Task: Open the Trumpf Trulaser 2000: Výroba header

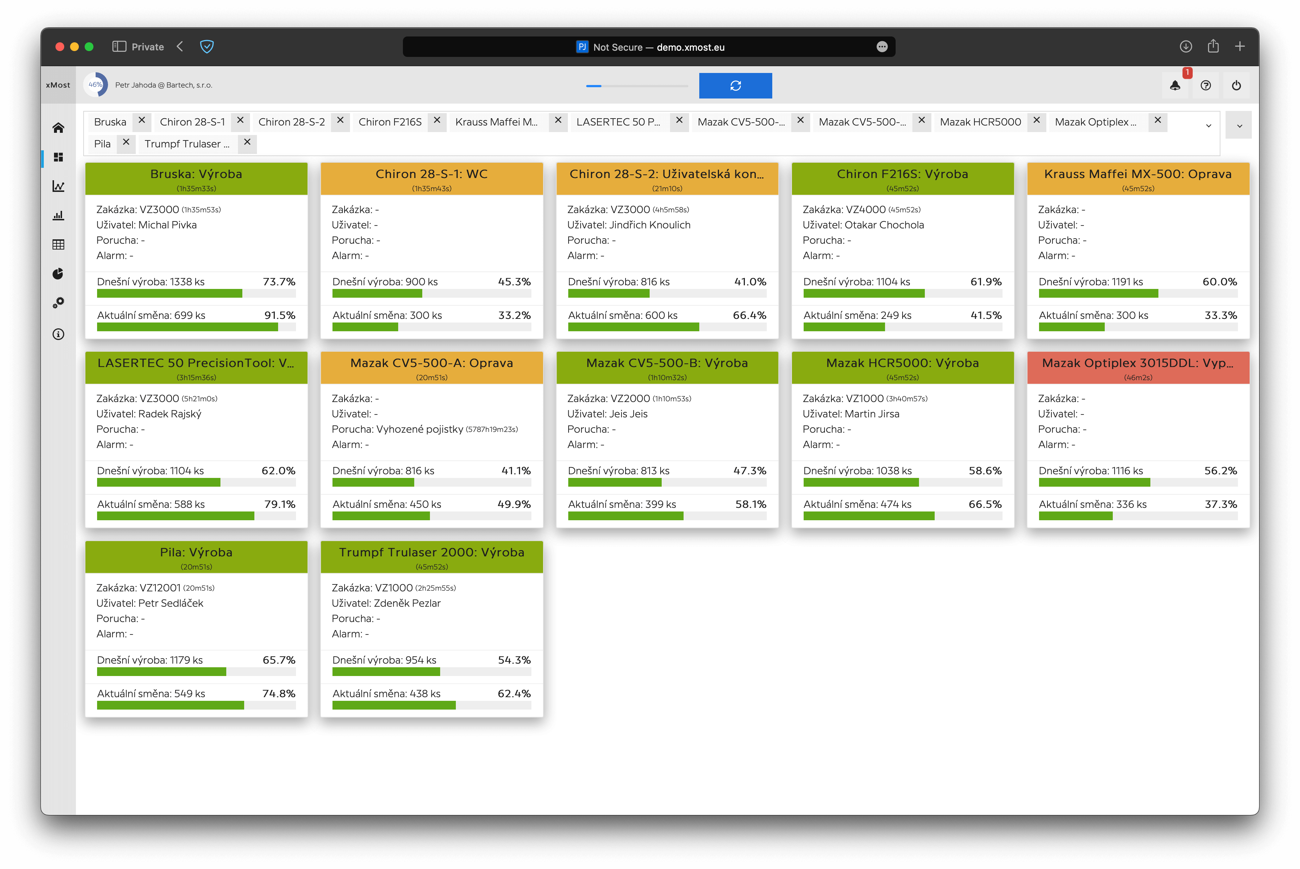Action: coord(432,557)
